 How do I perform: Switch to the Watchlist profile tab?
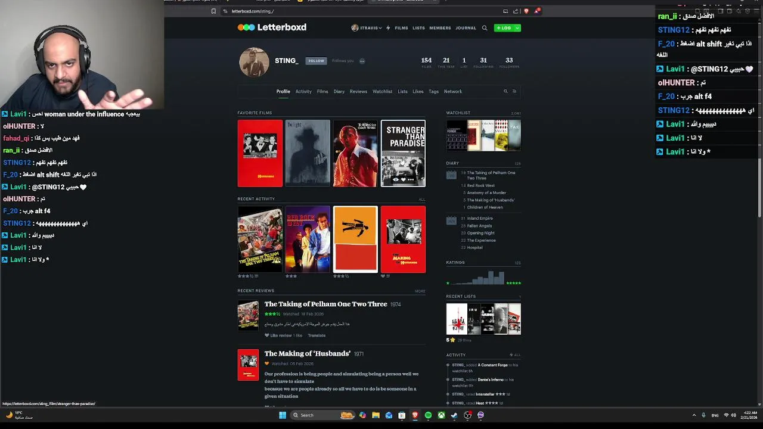click(382, 91)
